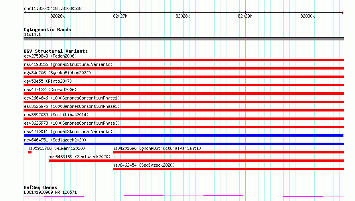The height and width of the screenshot is (201, 355).
Task: Click the red bar for esv2759843
Action: 183,60
